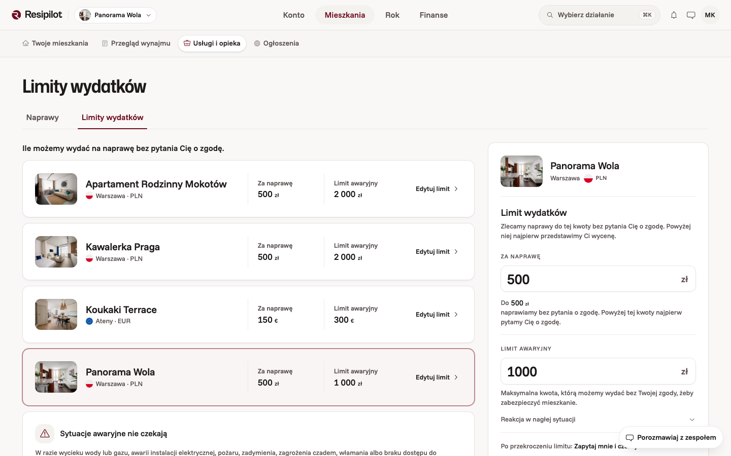Go to Przegląd wynajmu
Viewport: 731px width, 456px height.
(136, 44)
